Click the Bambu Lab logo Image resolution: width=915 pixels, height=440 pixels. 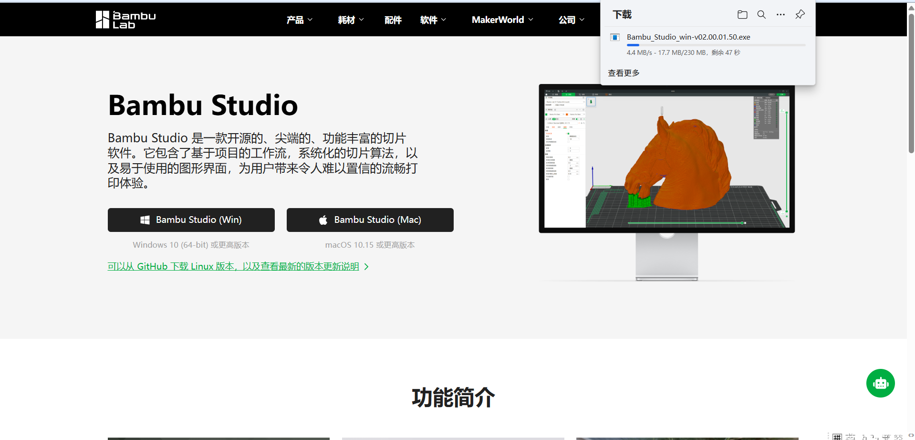tap(126, 20)
